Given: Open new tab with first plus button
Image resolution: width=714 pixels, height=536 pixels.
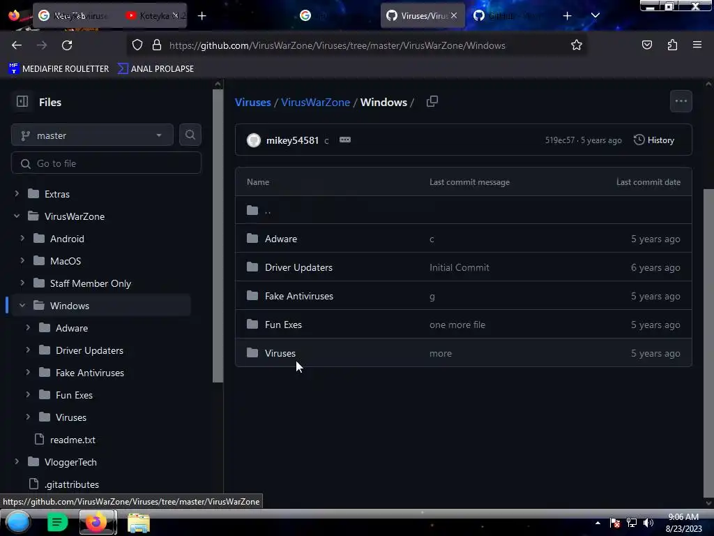Looking at the screenshot, I should (x=202, y=16).
